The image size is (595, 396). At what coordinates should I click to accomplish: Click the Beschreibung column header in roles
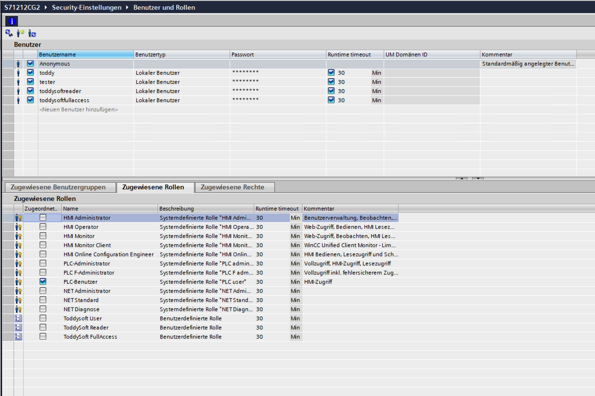[x=206, y=209]
